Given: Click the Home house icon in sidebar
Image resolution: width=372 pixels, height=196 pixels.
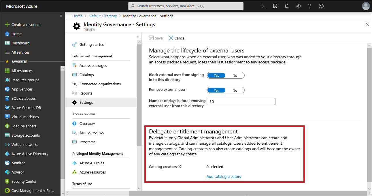Looking at the screenshot, I should [7, 34].
